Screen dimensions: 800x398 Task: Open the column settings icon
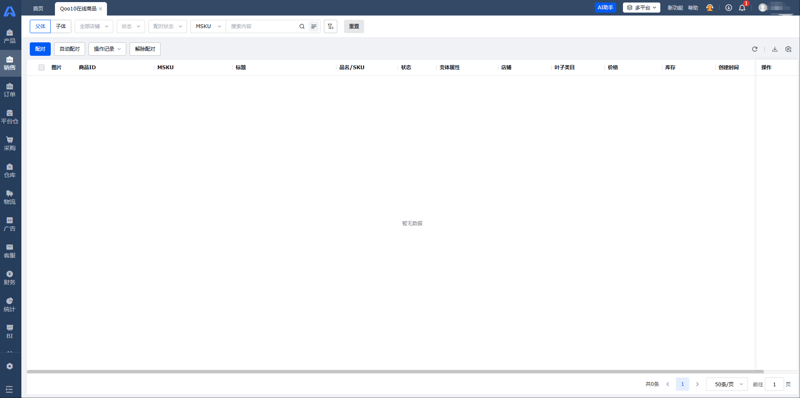tap(788, 49)
